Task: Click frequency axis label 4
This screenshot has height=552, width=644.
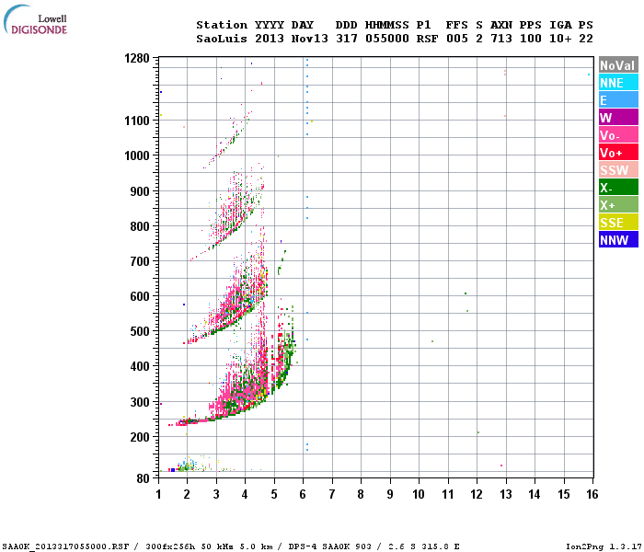Action: [246, 494]
